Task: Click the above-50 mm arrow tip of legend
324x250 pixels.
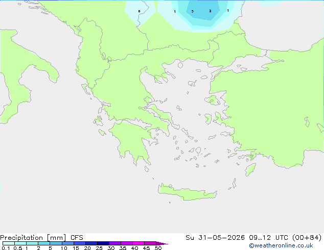Action: [x=162, y=243]
